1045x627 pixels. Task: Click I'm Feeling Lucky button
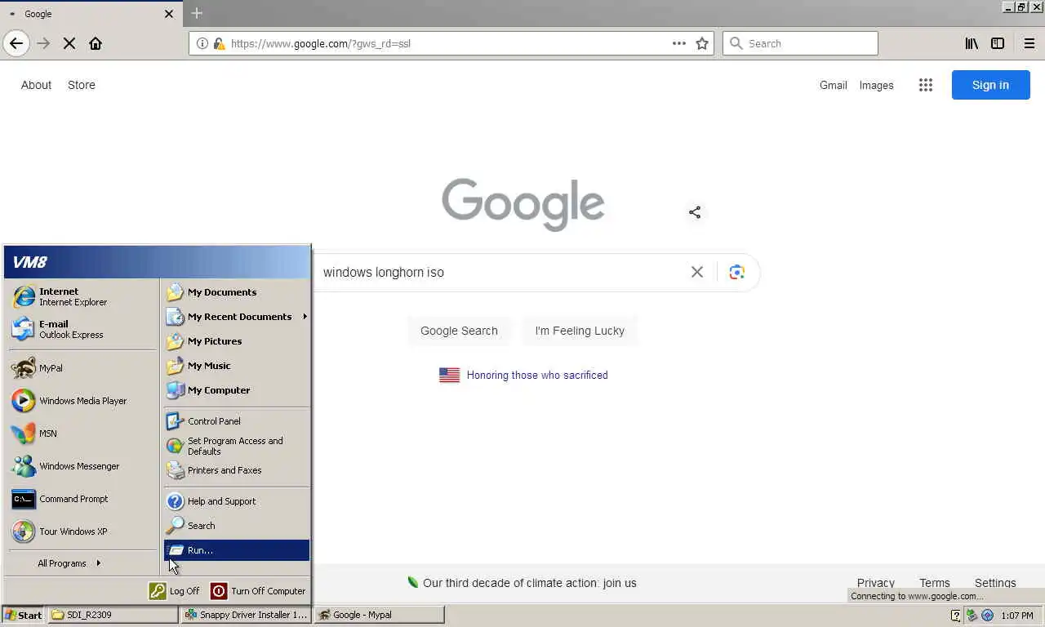pyautogui.click(x=580, y=331)
